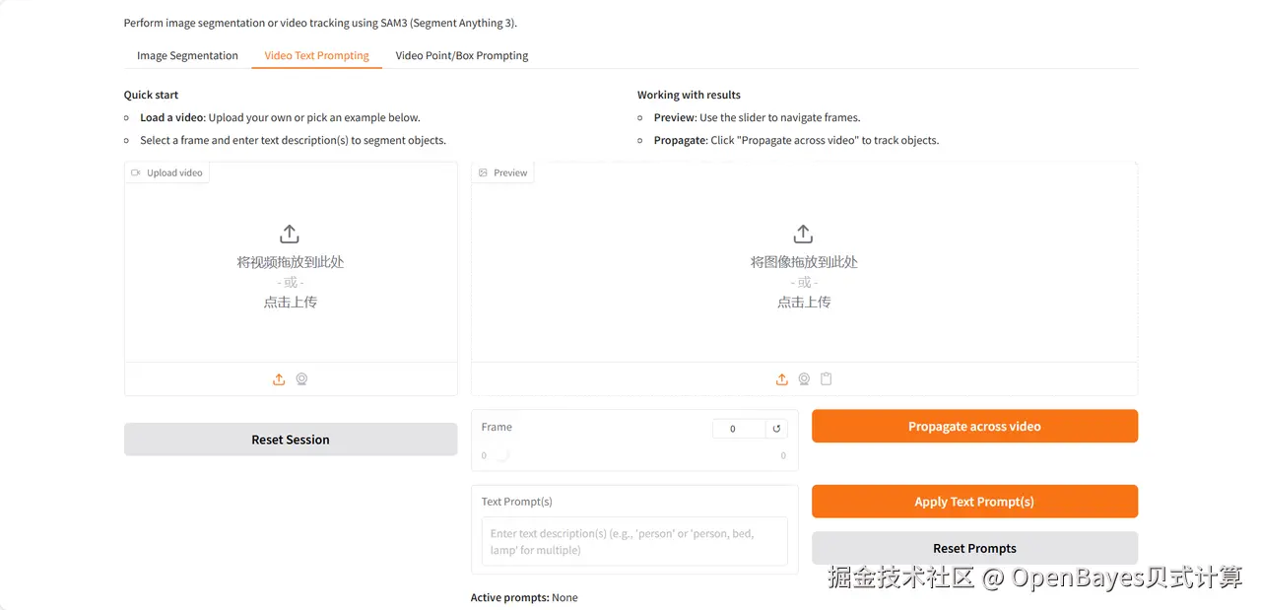
Task: Select the webcam icon under the Preview panel
Action: coord(804,378)
